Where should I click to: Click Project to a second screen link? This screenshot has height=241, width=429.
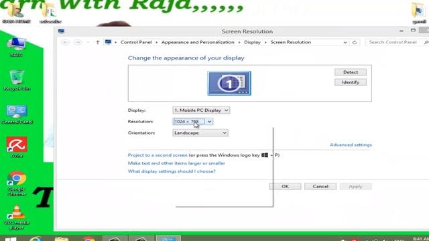click(x=158, y=155)
